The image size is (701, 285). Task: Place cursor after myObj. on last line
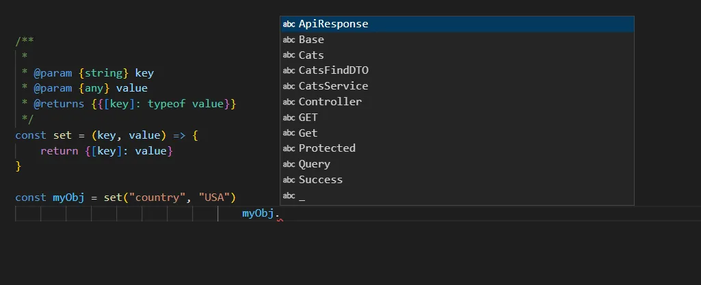point(281,214)
